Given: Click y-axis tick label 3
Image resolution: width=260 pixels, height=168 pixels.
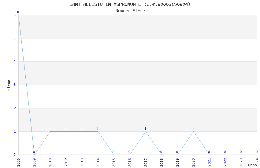Looking at the screenshot, I should pos(15,85).
